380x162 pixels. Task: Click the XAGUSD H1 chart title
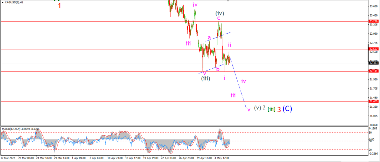13,2
